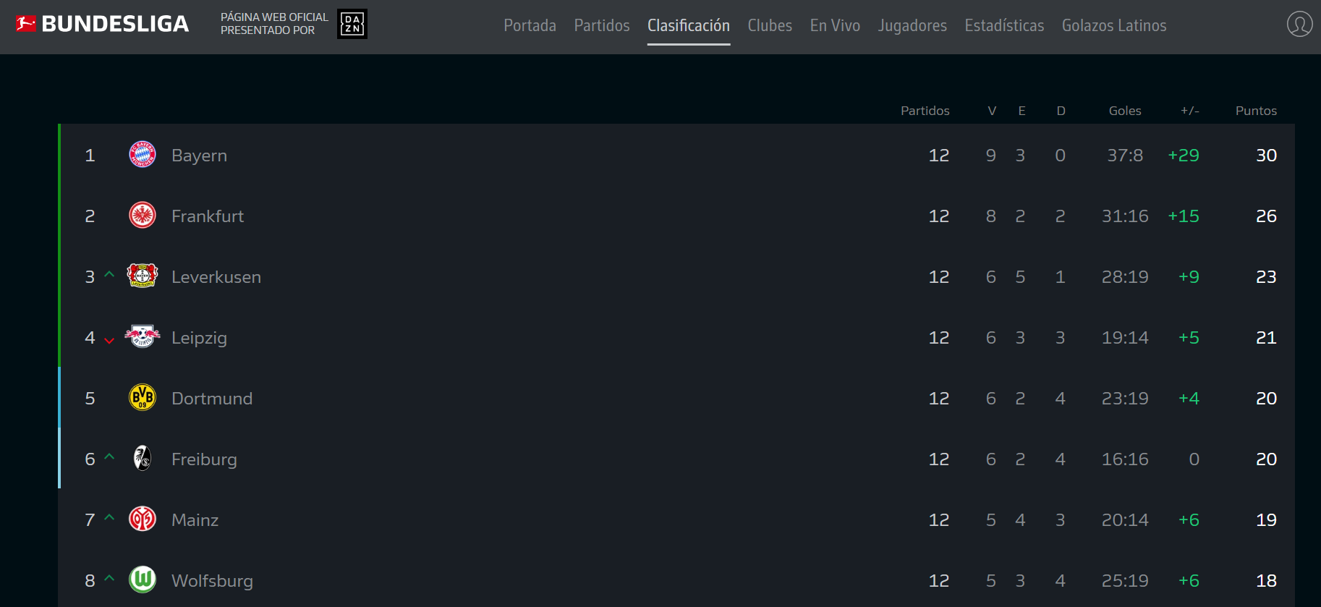Click the E draws column header
Viewport: 1321px width, 607px height.
(x=1021, y=111)
